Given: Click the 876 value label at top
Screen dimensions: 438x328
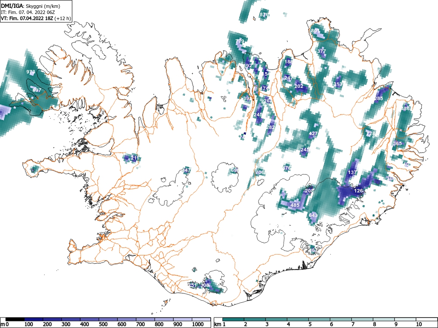Looking at the screenshot, I should (264, 14).
